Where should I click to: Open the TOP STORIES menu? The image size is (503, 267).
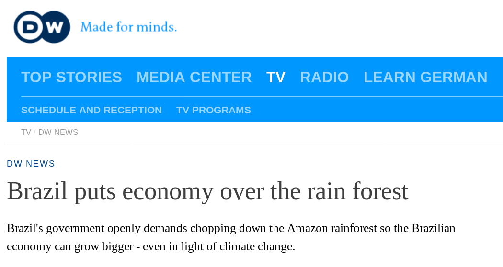71,77
